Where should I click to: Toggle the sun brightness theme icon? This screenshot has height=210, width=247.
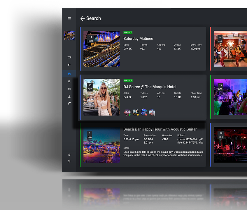69,155
